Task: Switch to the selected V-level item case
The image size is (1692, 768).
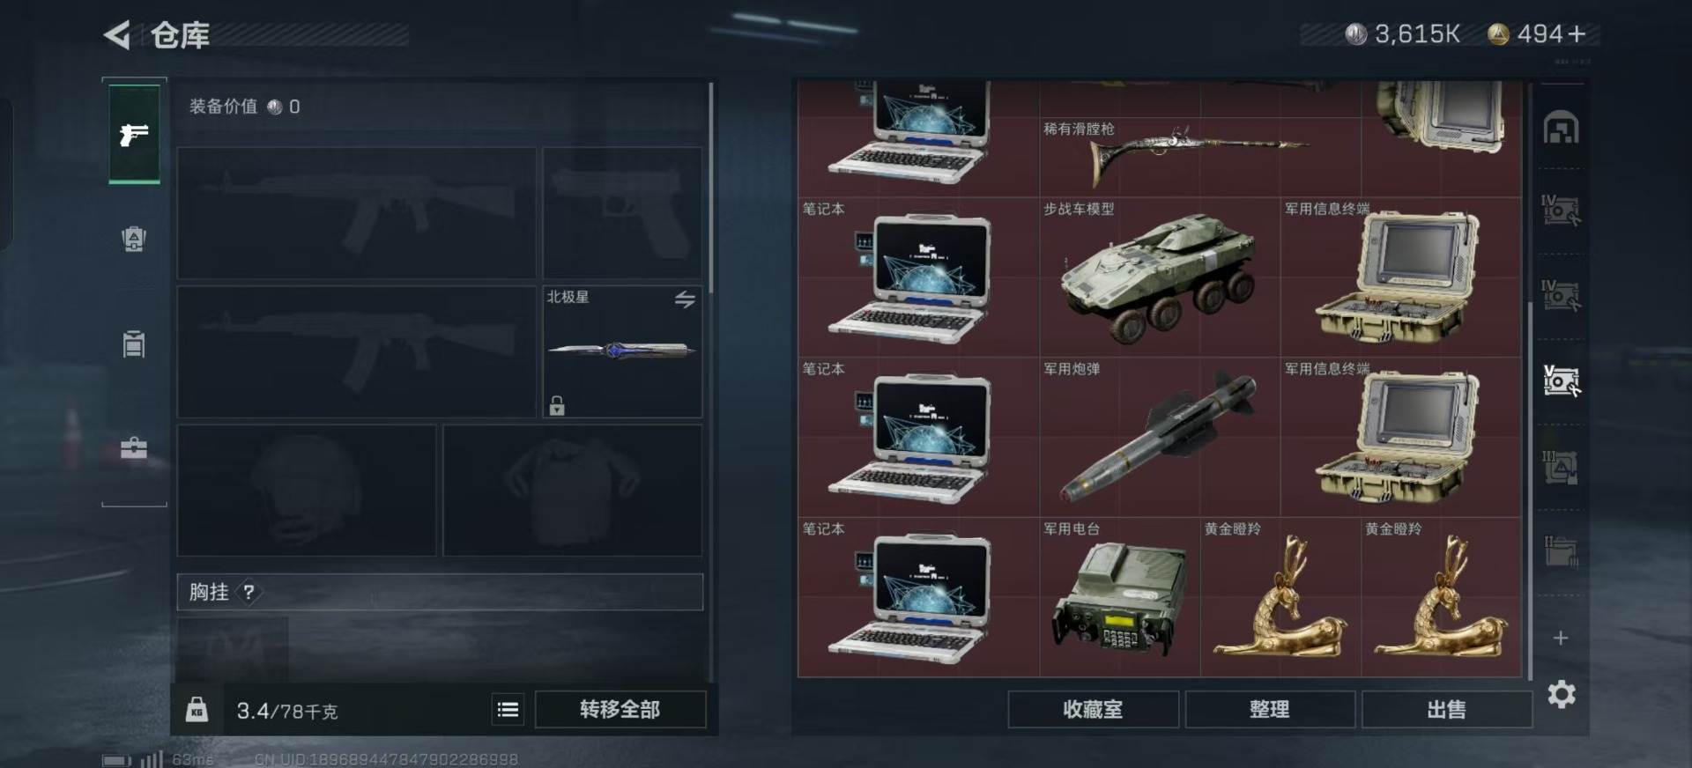Action: point(1561,381)
